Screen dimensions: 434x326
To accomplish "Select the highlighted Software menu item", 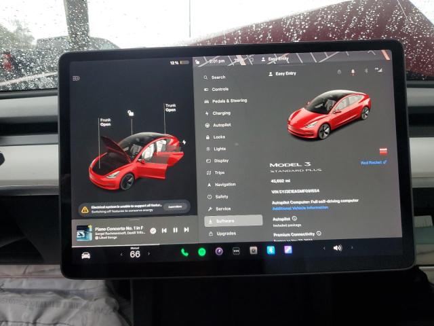I will pos(233,221).
